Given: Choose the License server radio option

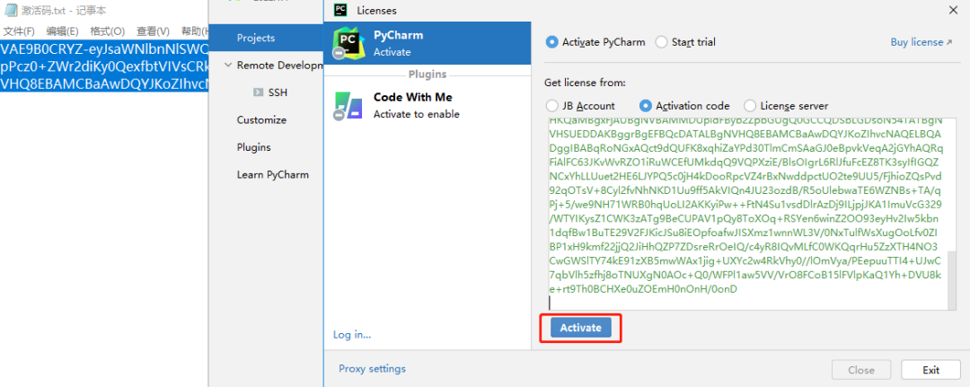Looking at the screenshot, I should (x=750, y=106).
